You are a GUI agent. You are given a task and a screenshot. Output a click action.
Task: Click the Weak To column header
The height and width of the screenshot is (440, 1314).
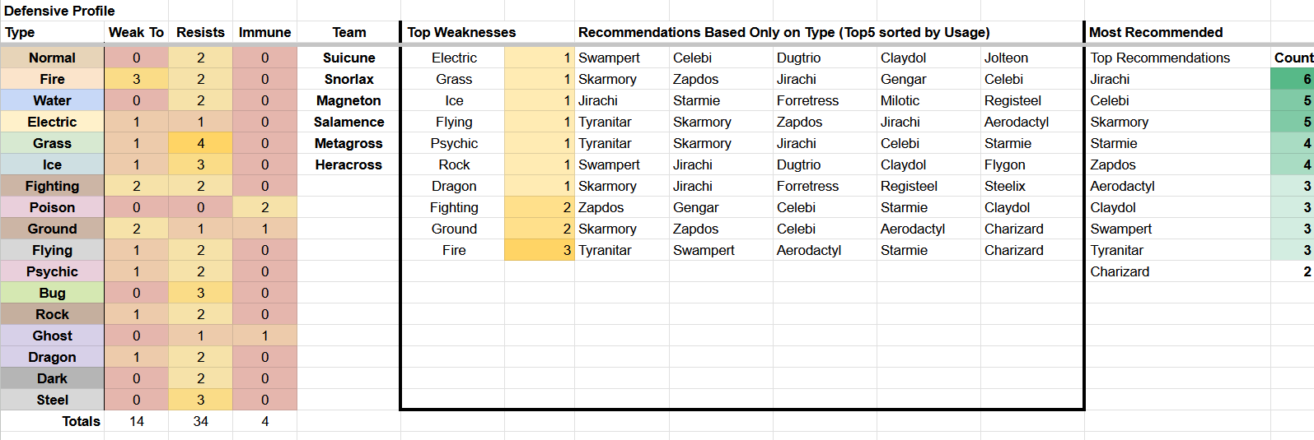136,32
